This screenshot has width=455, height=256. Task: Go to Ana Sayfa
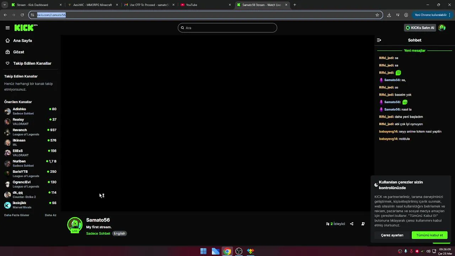coord(22,41)
